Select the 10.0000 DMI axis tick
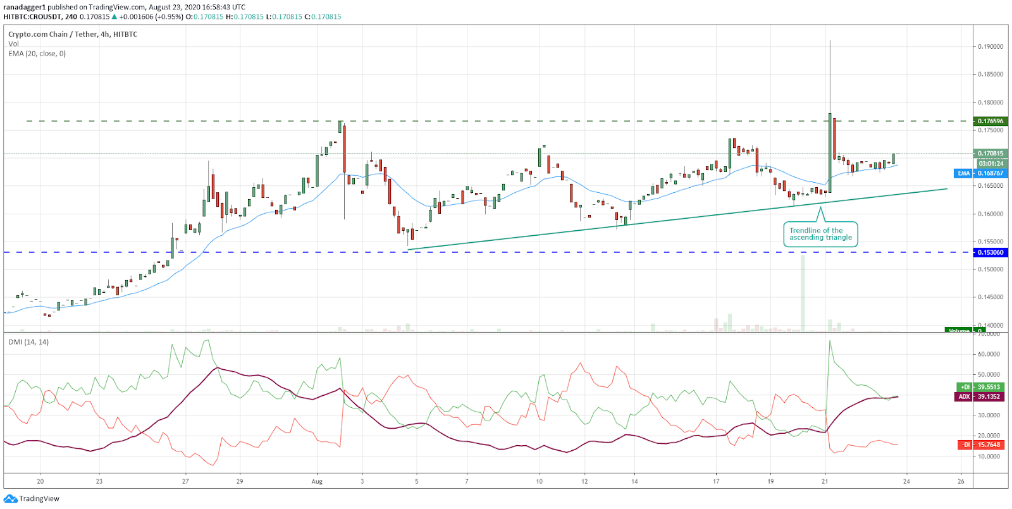Screen dimensions: 1012x509 (989, 457)
